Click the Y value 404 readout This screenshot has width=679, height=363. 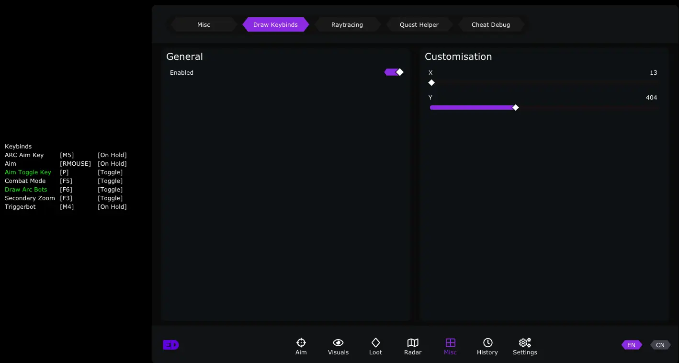click(651, 98)
